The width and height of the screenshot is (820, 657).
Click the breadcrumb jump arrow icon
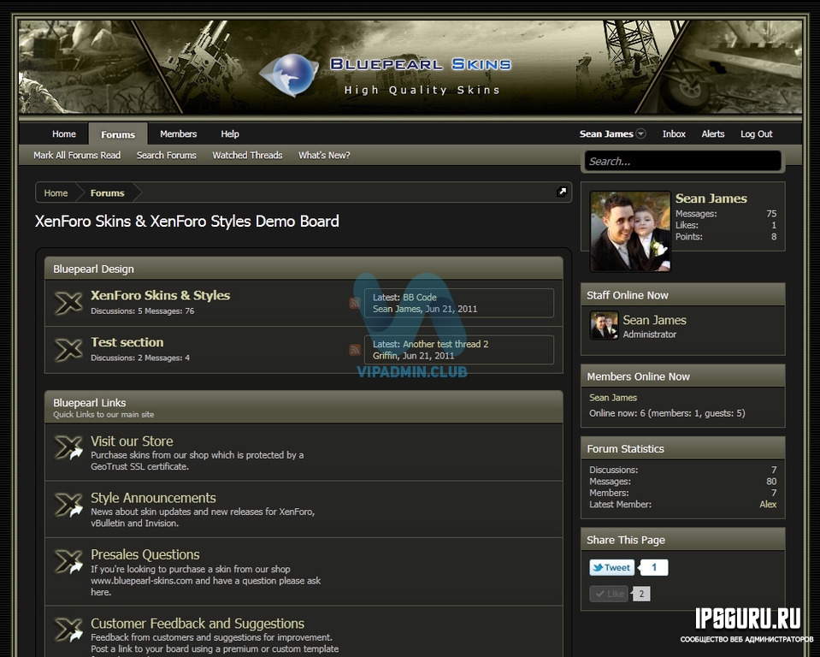click(562, 192)
